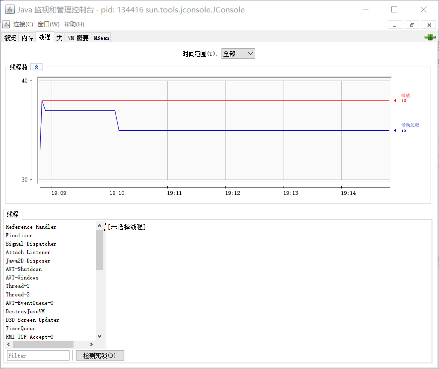Click the 检测死锁(D) button
The image size is (439, 369).
[x=100, y=356]
